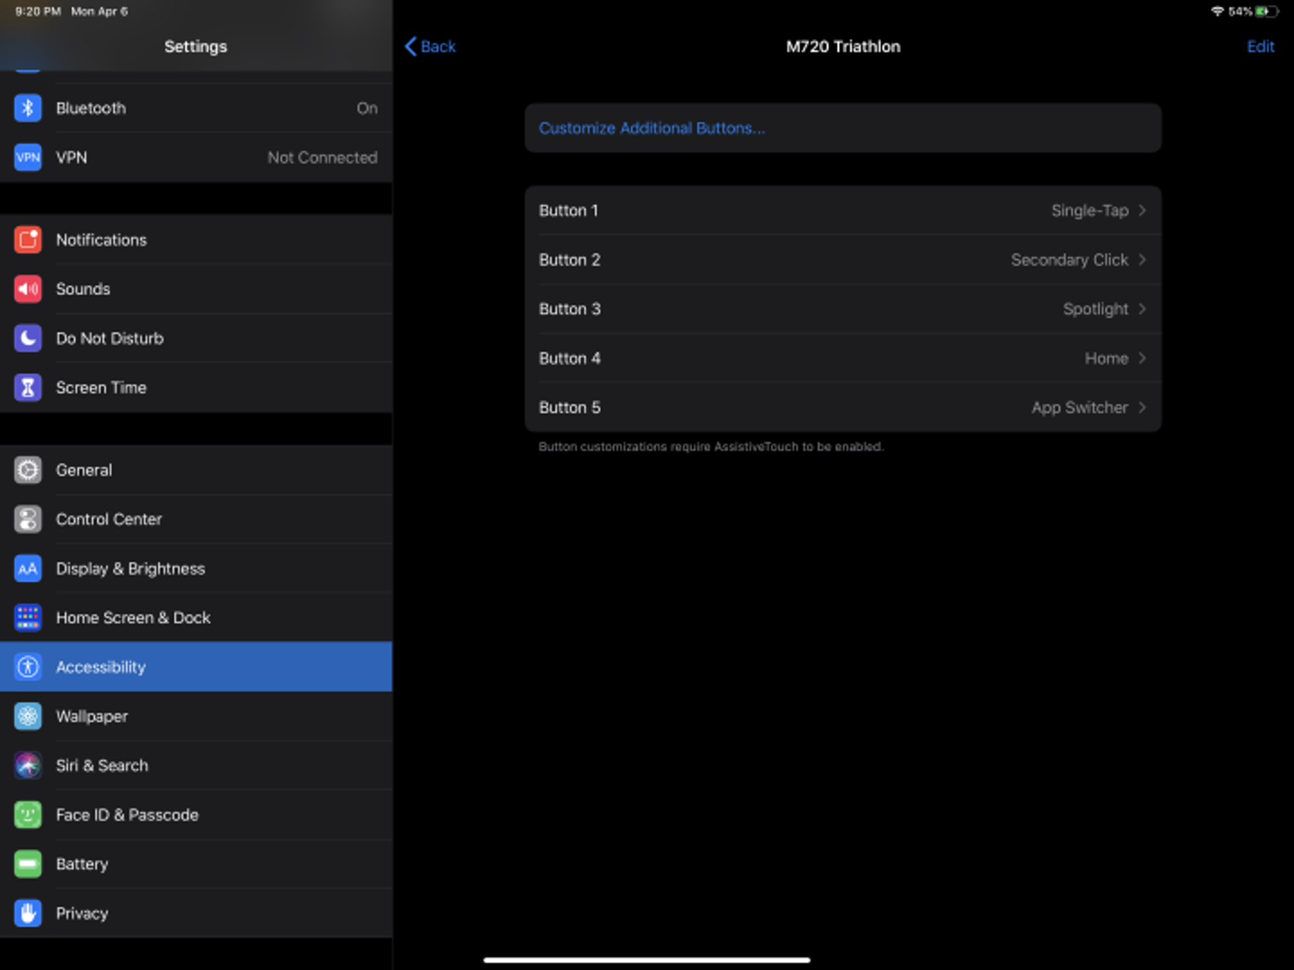
Task: Tap the VPN icon in the sidebar
Action: click(28, 157)
